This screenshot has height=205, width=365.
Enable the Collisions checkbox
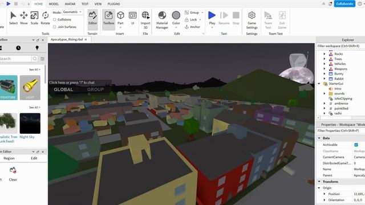click(x=55, y=20)
